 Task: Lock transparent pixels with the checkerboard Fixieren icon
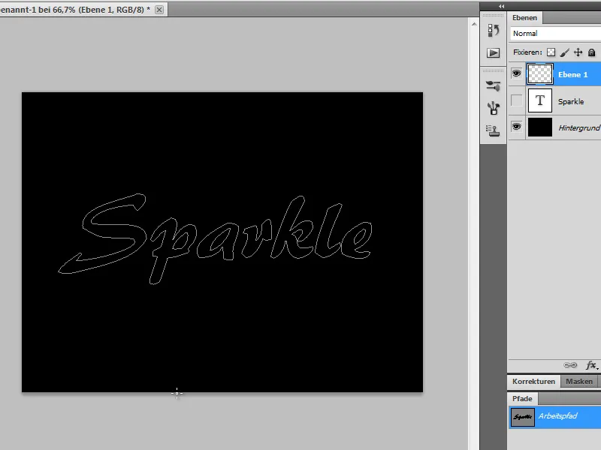pos(551,52)
